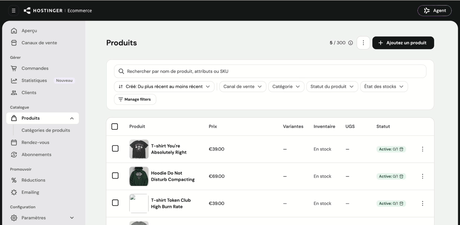Image resolution: width=460 pixels, height=225 pixels.
Task: Open row menu for T-shirt You're Absolutely Right
Action: (423, 149)
